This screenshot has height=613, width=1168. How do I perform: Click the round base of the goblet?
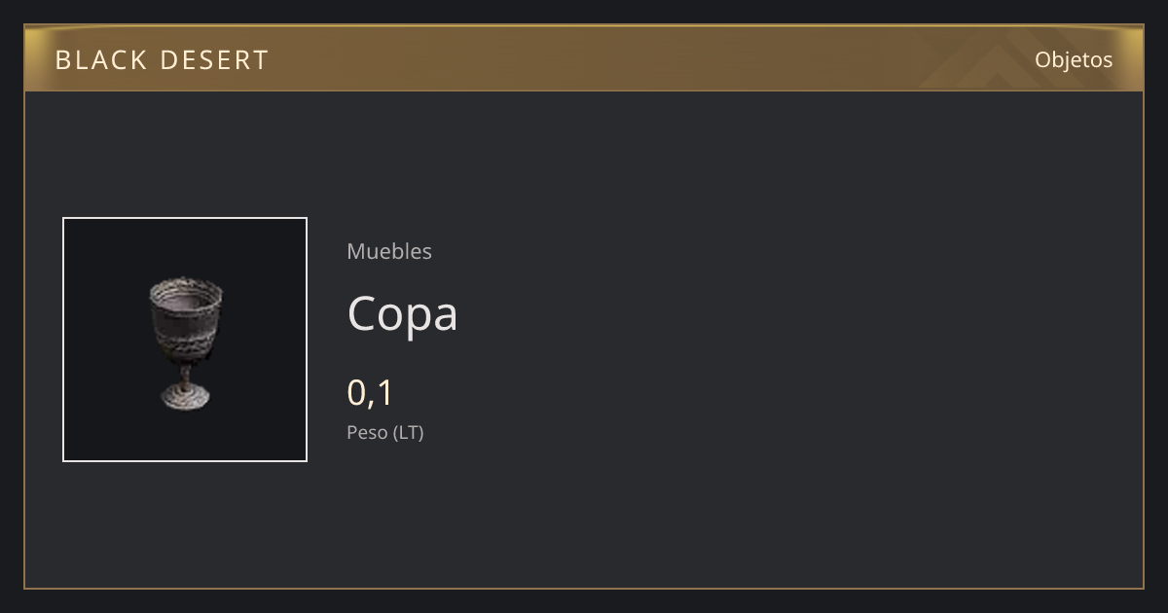click(x=185, y=396)
